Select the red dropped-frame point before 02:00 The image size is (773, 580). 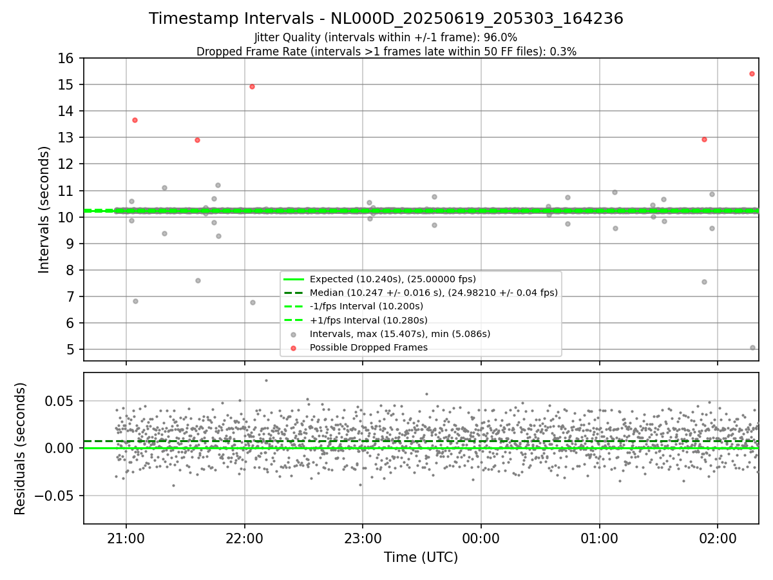(704, 139)
